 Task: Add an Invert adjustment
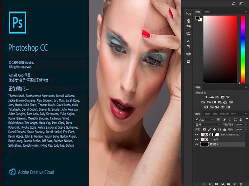[206, 107]
